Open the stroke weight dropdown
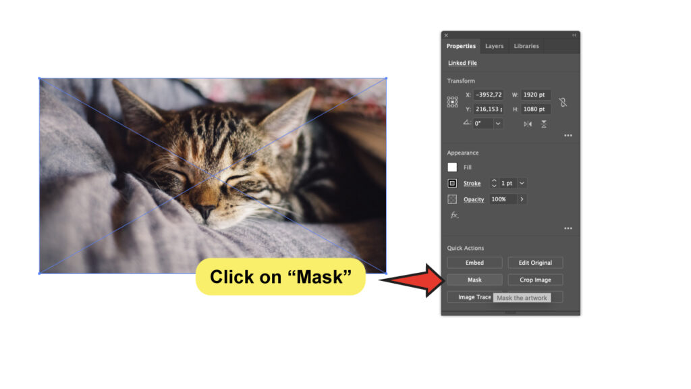The width and height of the screenshot is (691, 389). pyautogui.click(x=522, y=183)
